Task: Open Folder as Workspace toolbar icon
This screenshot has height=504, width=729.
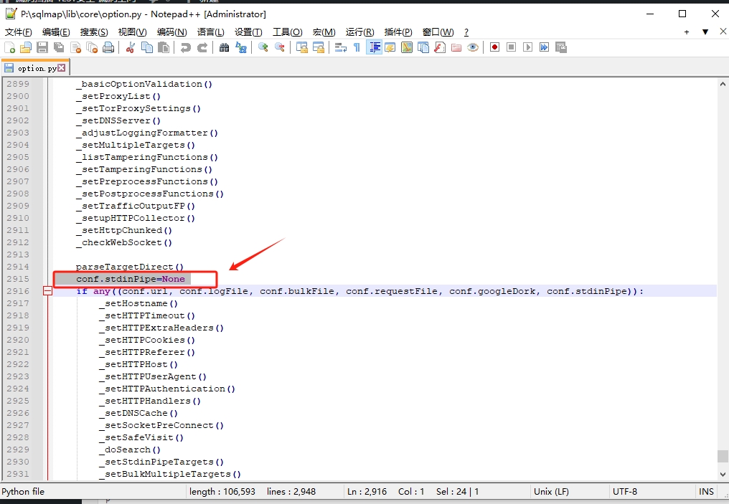Action: pos(456,47)
